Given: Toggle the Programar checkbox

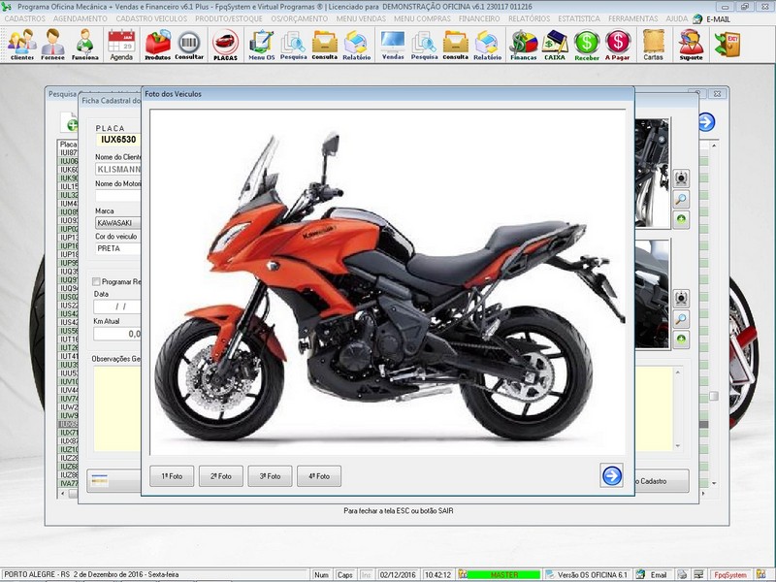Looking at the screenshot, I should point(96,281).
